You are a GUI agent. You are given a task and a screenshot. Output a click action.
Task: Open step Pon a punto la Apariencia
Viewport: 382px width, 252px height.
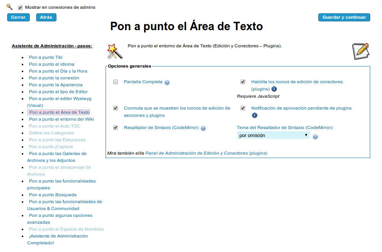56,85
